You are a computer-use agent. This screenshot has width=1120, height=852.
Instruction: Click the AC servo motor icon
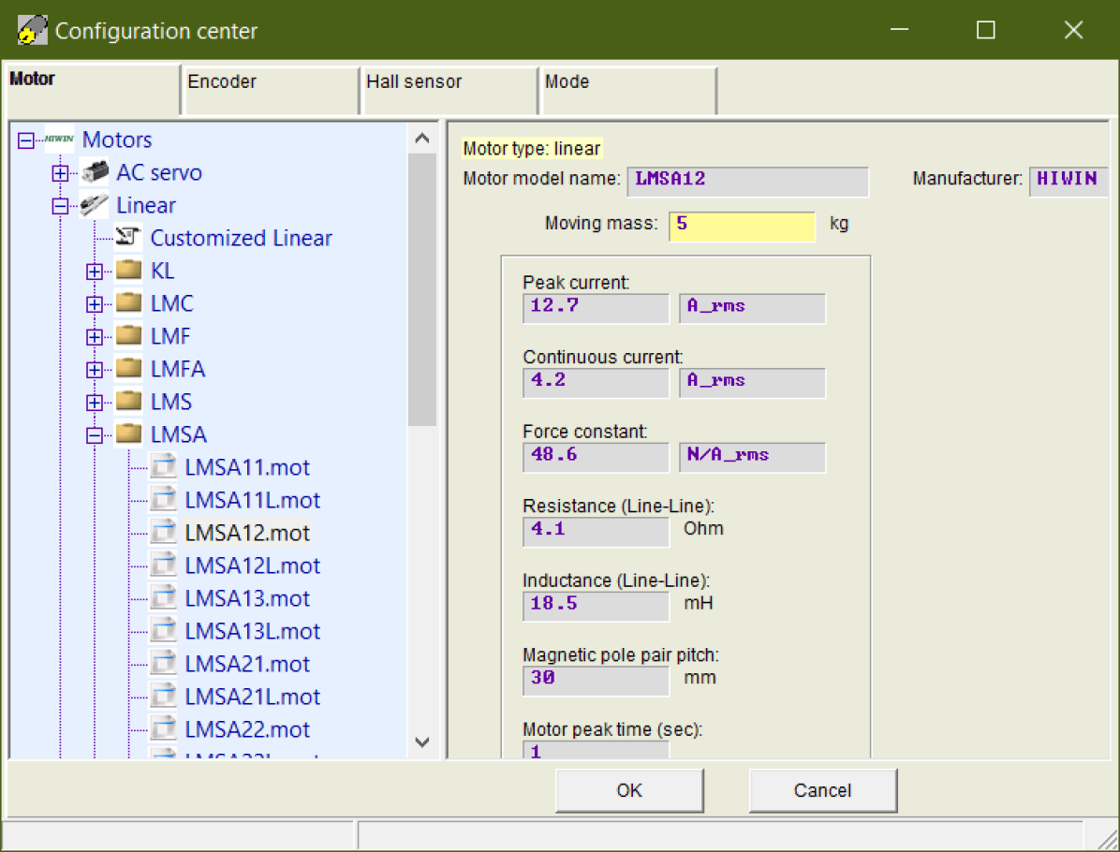click(95, 173)
